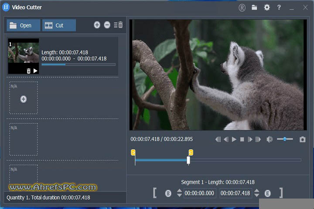Click the current time 00:00:07.418 / 00:00:22.895
This screenshot has height=209, width=314.
(x=162, y=139)
